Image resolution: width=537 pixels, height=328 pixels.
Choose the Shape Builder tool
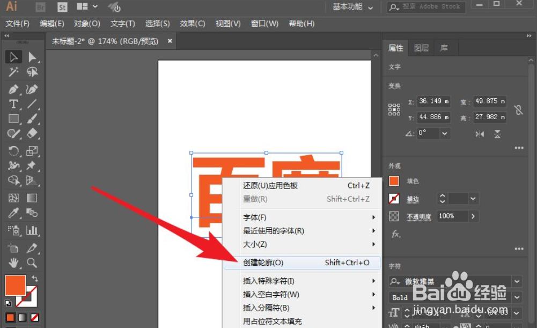click(x=14, y=180)
